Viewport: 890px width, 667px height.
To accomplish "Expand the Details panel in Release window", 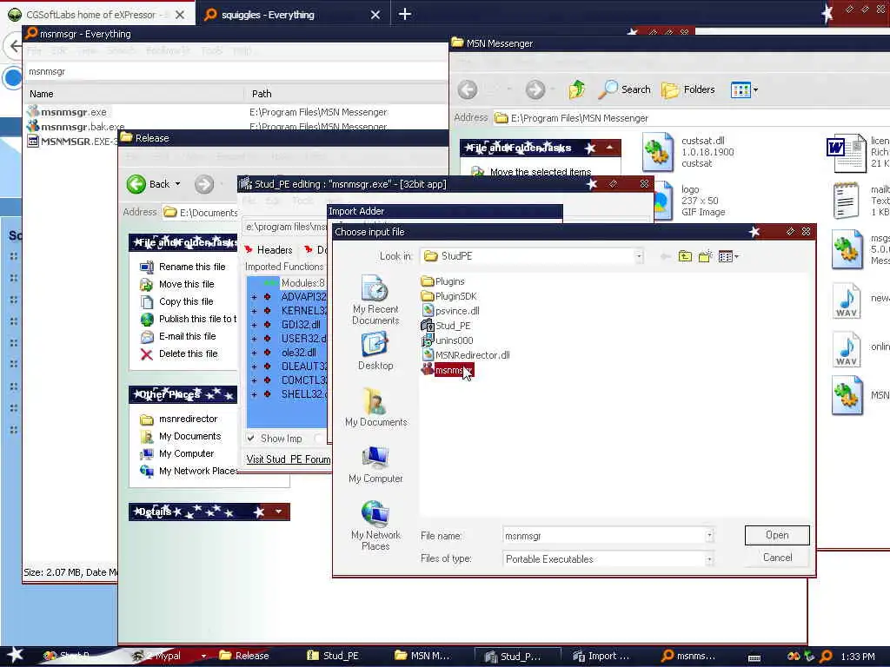I will [278, 512].
